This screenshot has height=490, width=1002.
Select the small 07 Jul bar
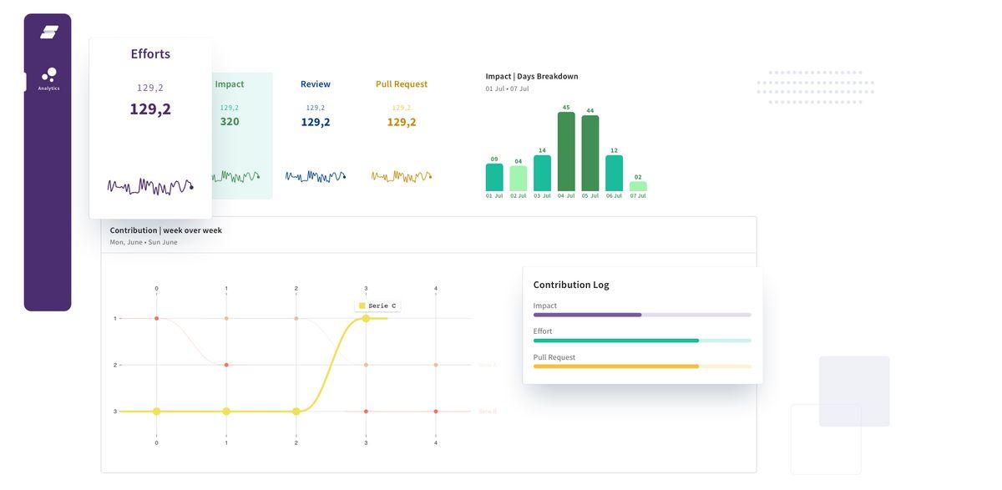pyautogui.click(x=638, y=186)
